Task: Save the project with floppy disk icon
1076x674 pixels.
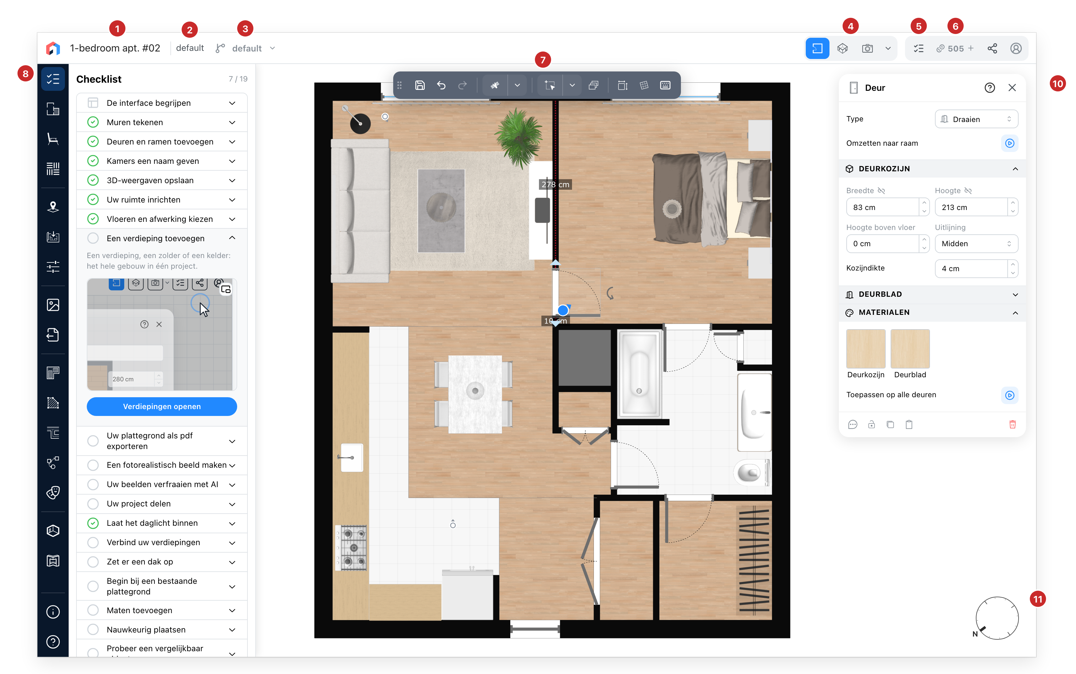Action: click(419, 85)
